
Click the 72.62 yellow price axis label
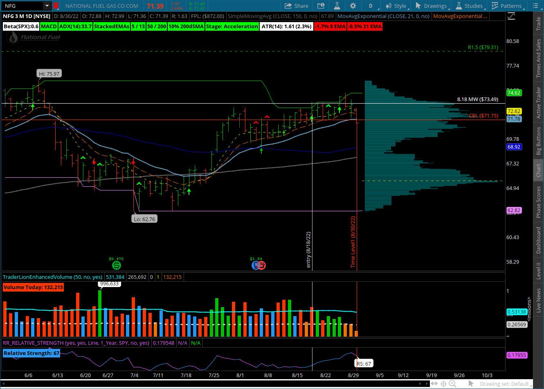514,111
